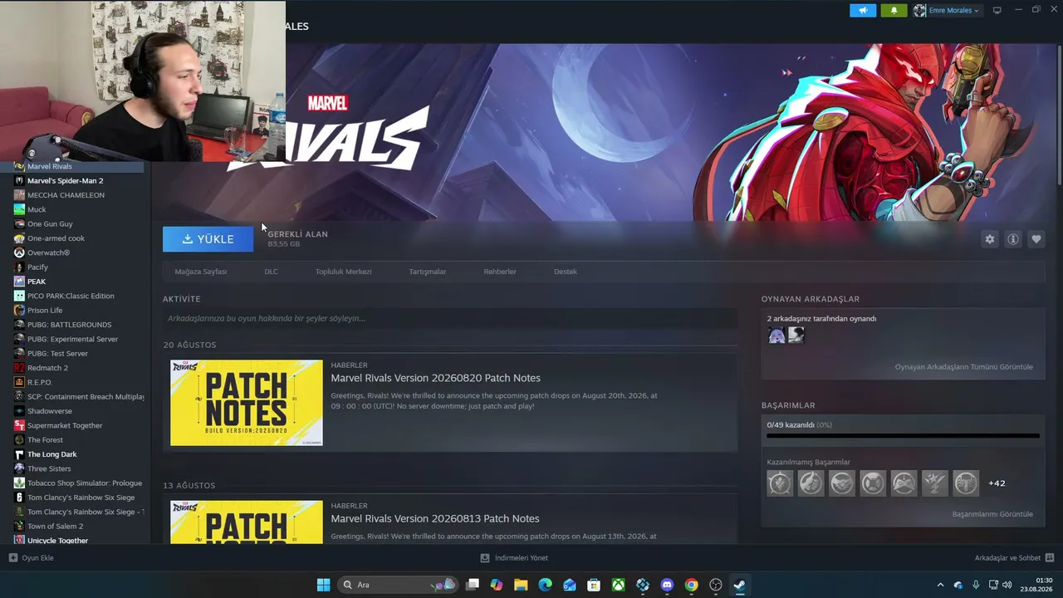Screen dimensions: 1063x598
Task: Open the Rehberler tab
Action: tap(500, 272)
